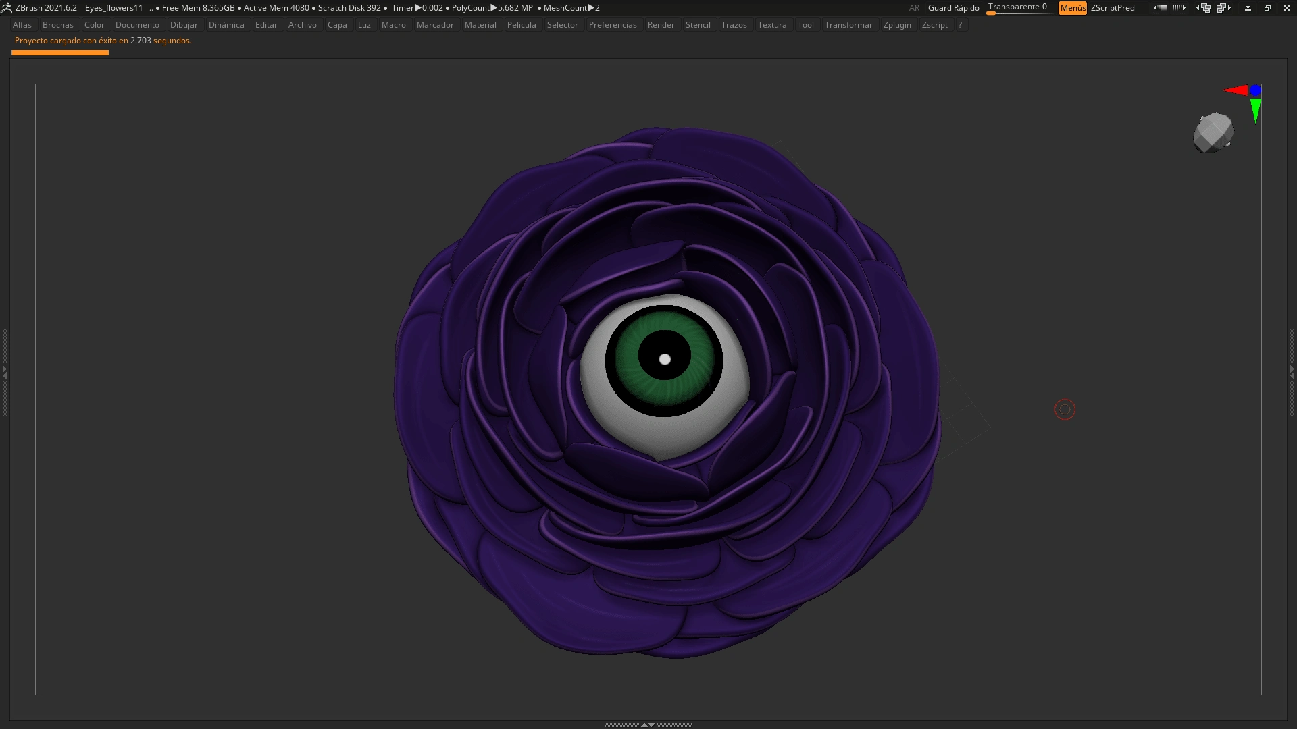This screenshot has width=1297, height=729.
Task: Click the 'Proyecto cargado con éxito' status message
Action: (x=103, y=40)
